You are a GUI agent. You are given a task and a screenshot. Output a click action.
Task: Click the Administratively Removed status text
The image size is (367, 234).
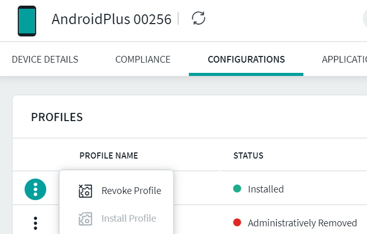point(302,223)
